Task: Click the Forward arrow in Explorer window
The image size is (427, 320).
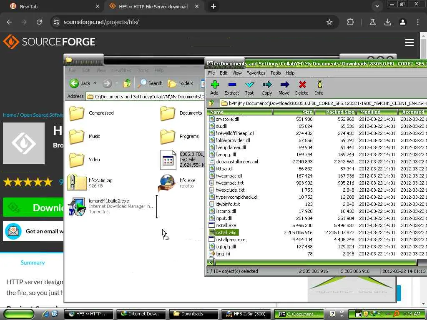Action: pos(107,83)
